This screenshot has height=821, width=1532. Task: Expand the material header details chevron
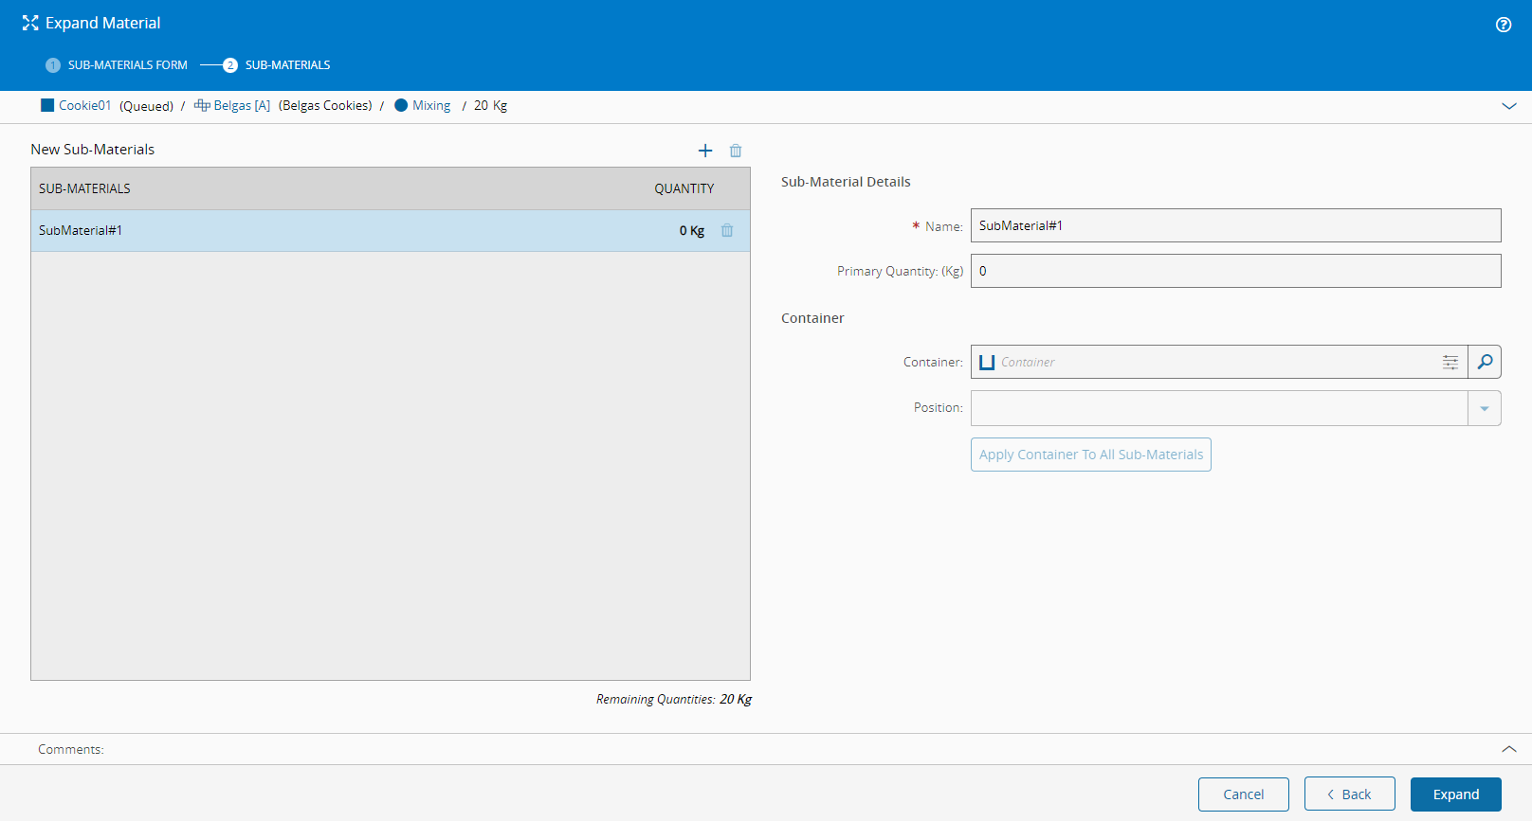(1509, 106)
